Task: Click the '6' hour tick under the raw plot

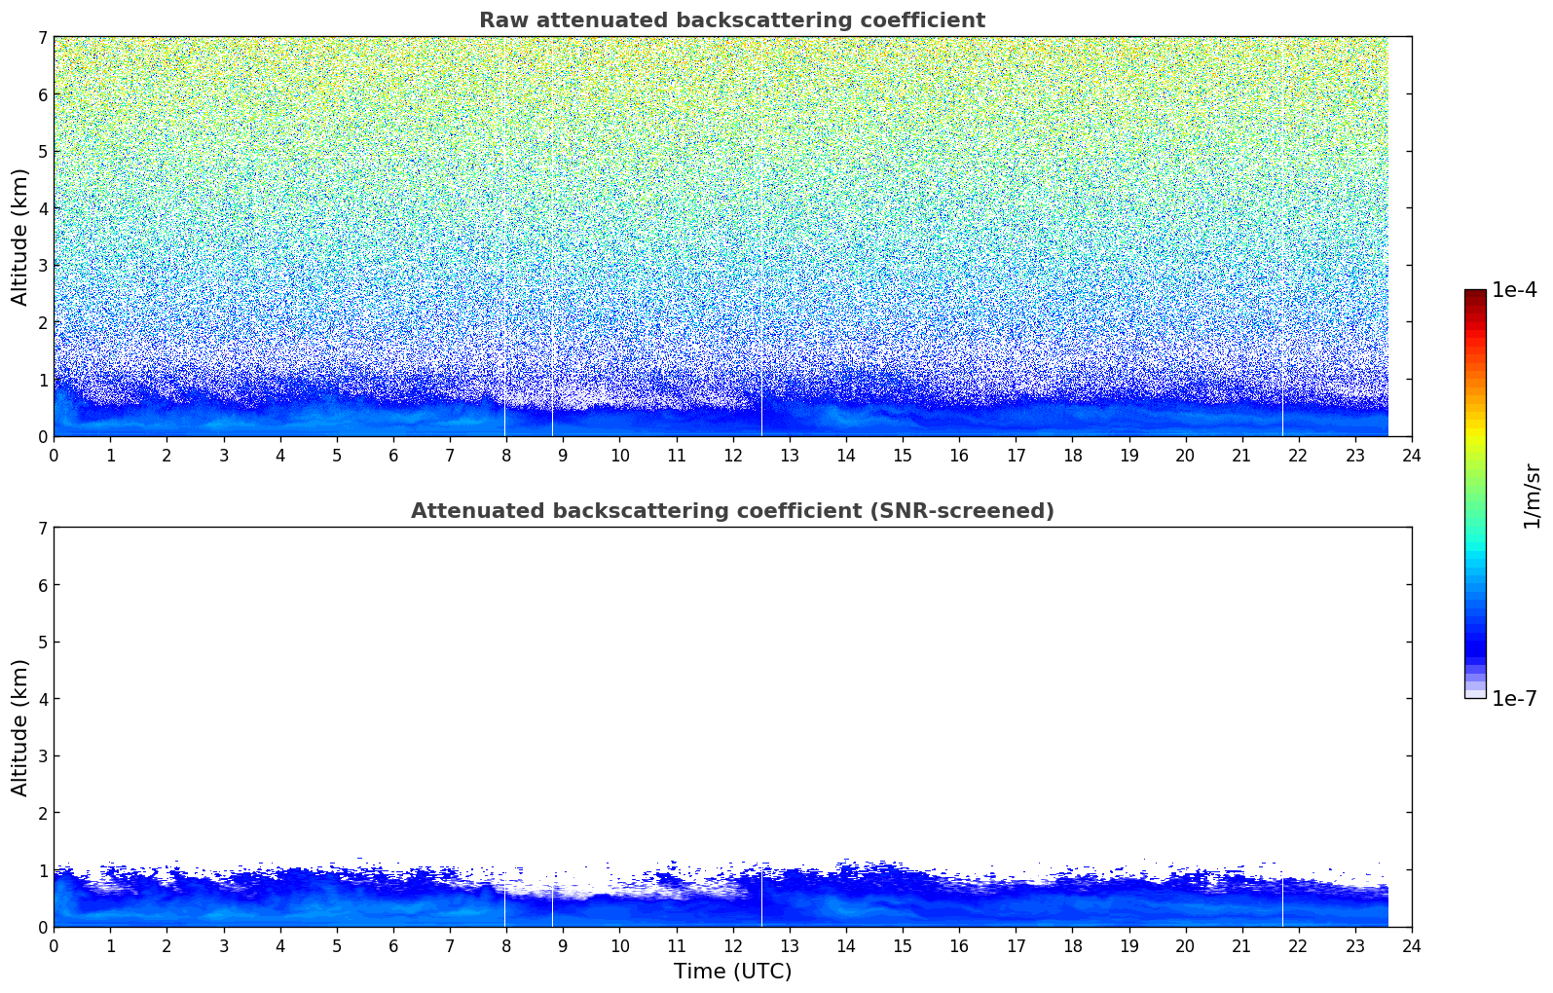Action: (x=393, y=455)
